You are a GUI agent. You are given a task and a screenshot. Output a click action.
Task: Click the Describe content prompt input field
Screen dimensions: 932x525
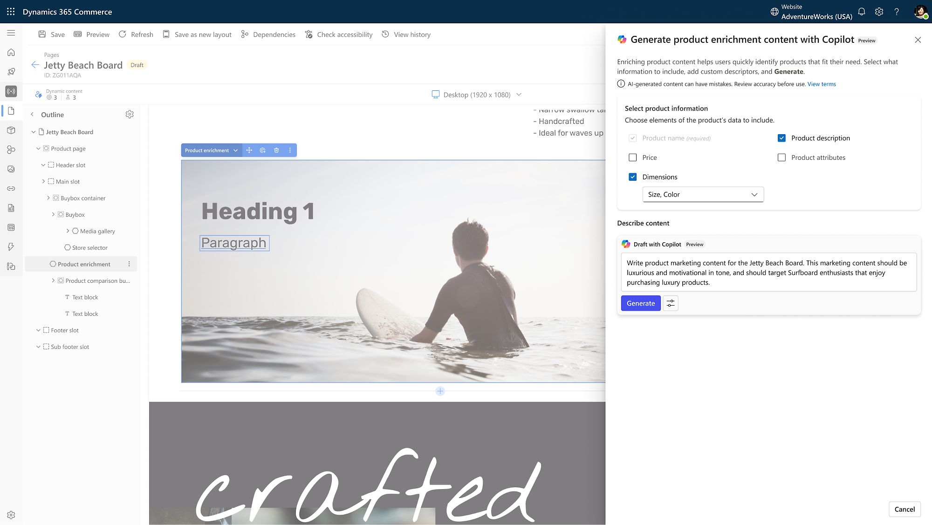point(768,272)
